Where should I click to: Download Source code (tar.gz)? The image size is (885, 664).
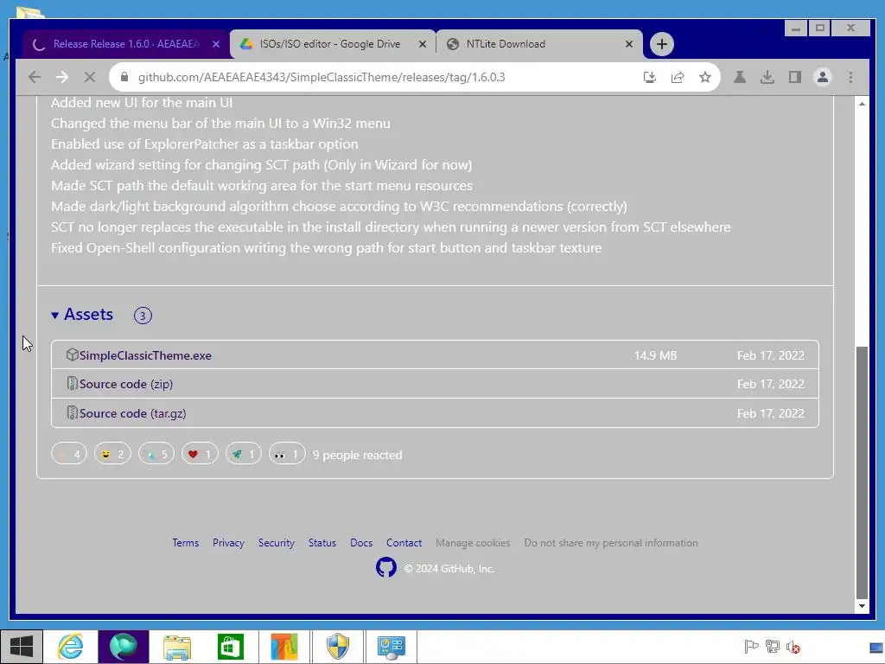(132, 413)
